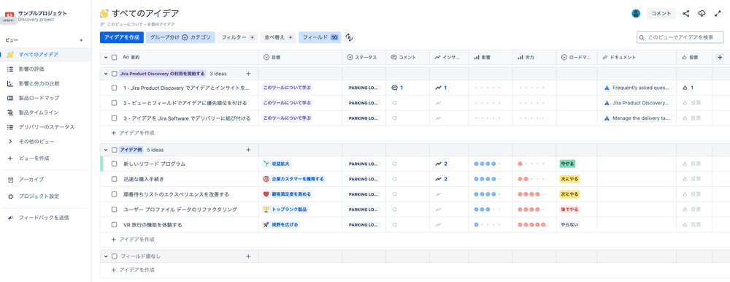Open the 製品ロードマップ view

pyautogui.click(x=45, y=98)
